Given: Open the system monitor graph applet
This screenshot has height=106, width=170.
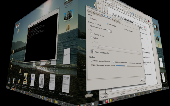Looking at the screenshot, I should click(x=100, y=102).
